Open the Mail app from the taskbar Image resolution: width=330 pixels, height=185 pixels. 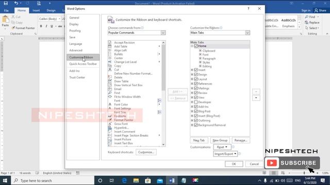coord(160,180)
